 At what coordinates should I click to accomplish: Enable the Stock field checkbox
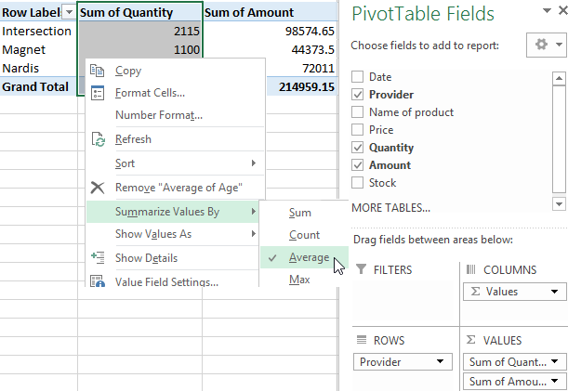(359, 183)
